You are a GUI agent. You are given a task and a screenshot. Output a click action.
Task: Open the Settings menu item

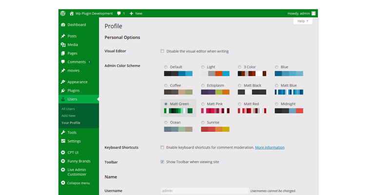point(74,141)
